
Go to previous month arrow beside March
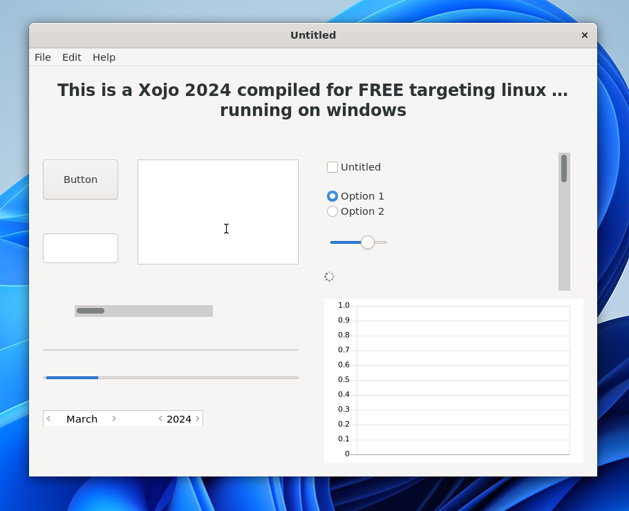(x=48, y=418)
